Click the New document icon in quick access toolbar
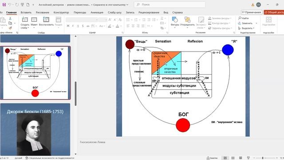The height and width of the screenshot is (160, 284). click(x=28, y=5)
